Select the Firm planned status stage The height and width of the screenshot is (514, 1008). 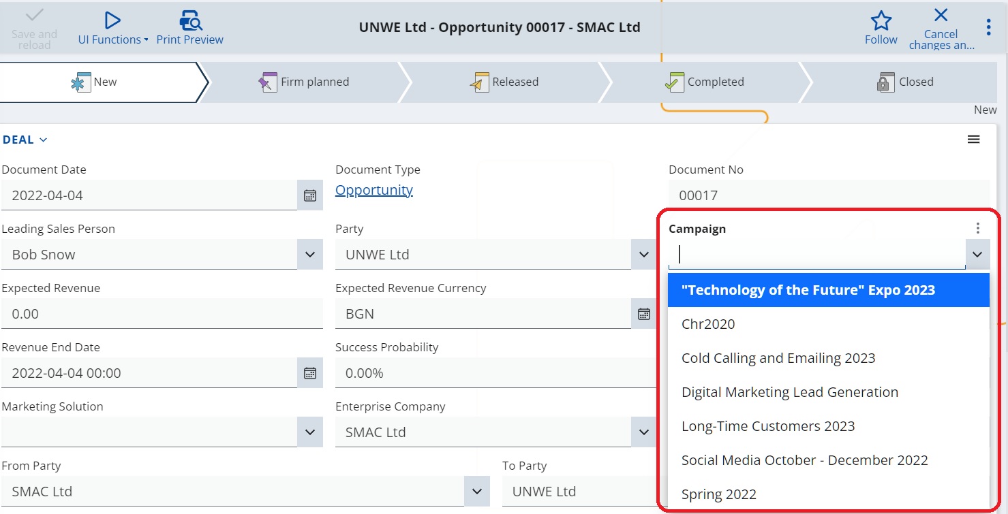point(304,82)
